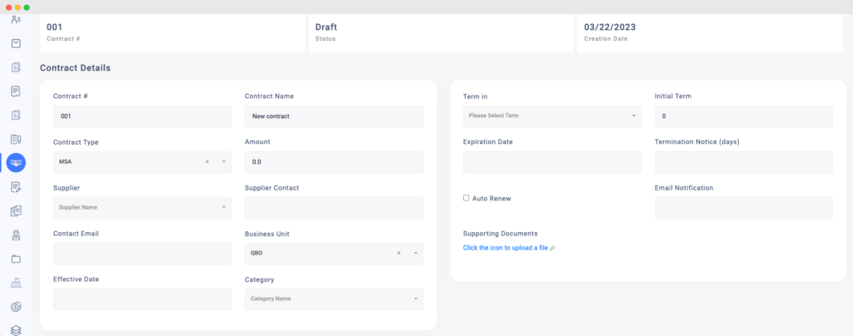
Task: Click the 'Click the icon to upload a file' link
Action: point(505,248)
